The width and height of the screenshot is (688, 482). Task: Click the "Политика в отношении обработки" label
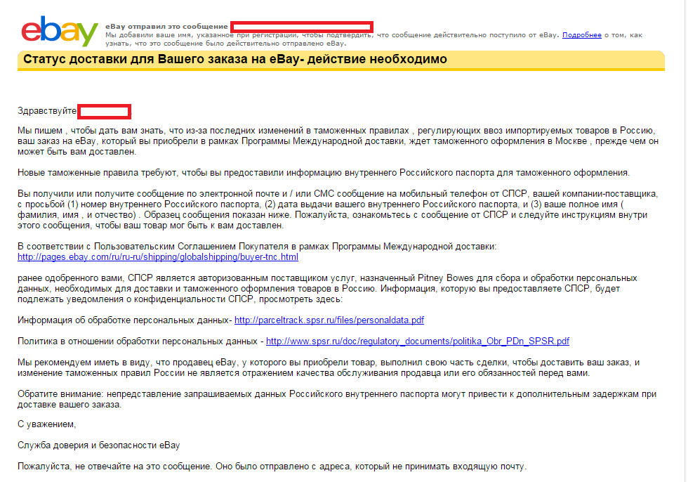click(x=140, y=341)
